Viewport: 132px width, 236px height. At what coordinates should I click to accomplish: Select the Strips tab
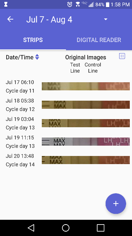(x=33, y=40)
